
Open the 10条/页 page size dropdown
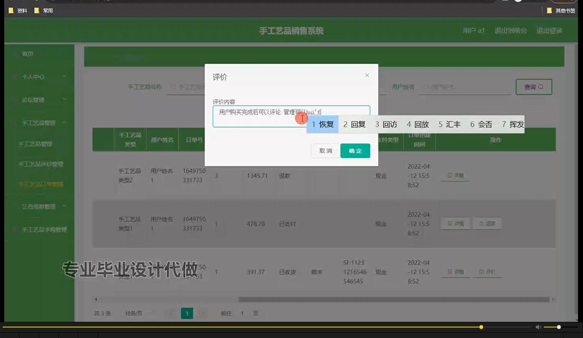tap(134, 313)
